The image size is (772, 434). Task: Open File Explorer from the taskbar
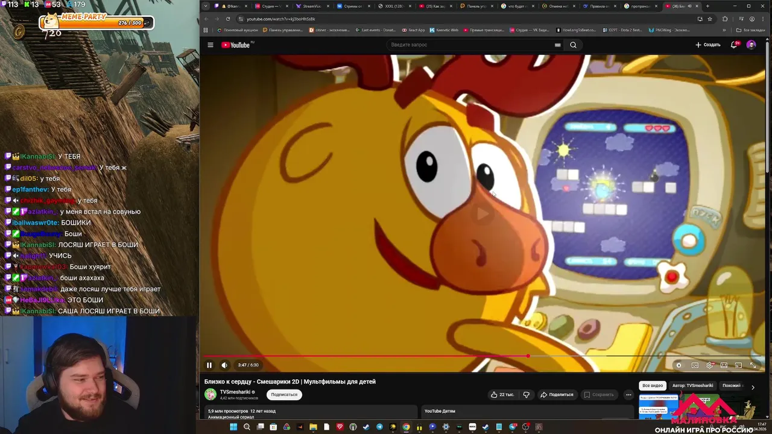(313, 427)
